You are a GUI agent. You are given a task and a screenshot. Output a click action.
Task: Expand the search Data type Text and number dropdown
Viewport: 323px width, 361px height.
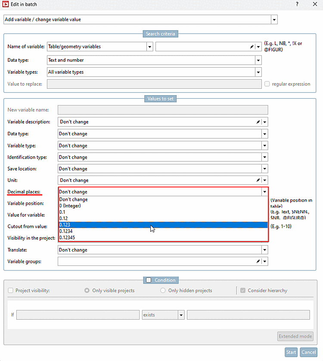tap(258, 60)
